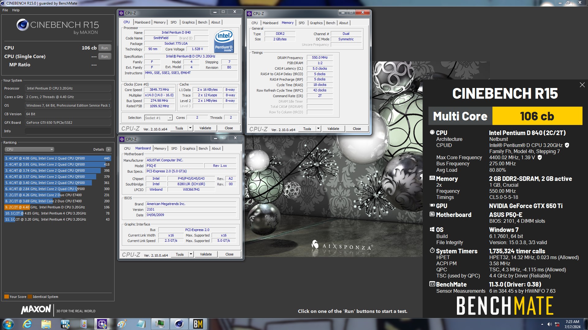Select About tab in Memory window
This screenshot has width=588, height=330.
click(x=344, y=23)
